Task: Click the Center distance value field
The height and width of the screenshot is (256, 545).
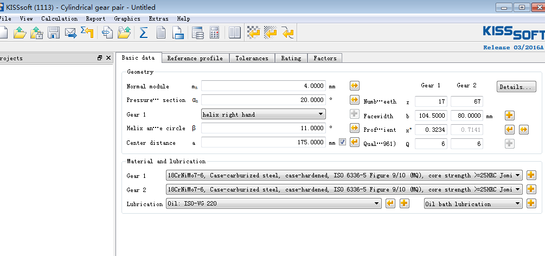Action: pyautogui.click(x=264, y=142)
